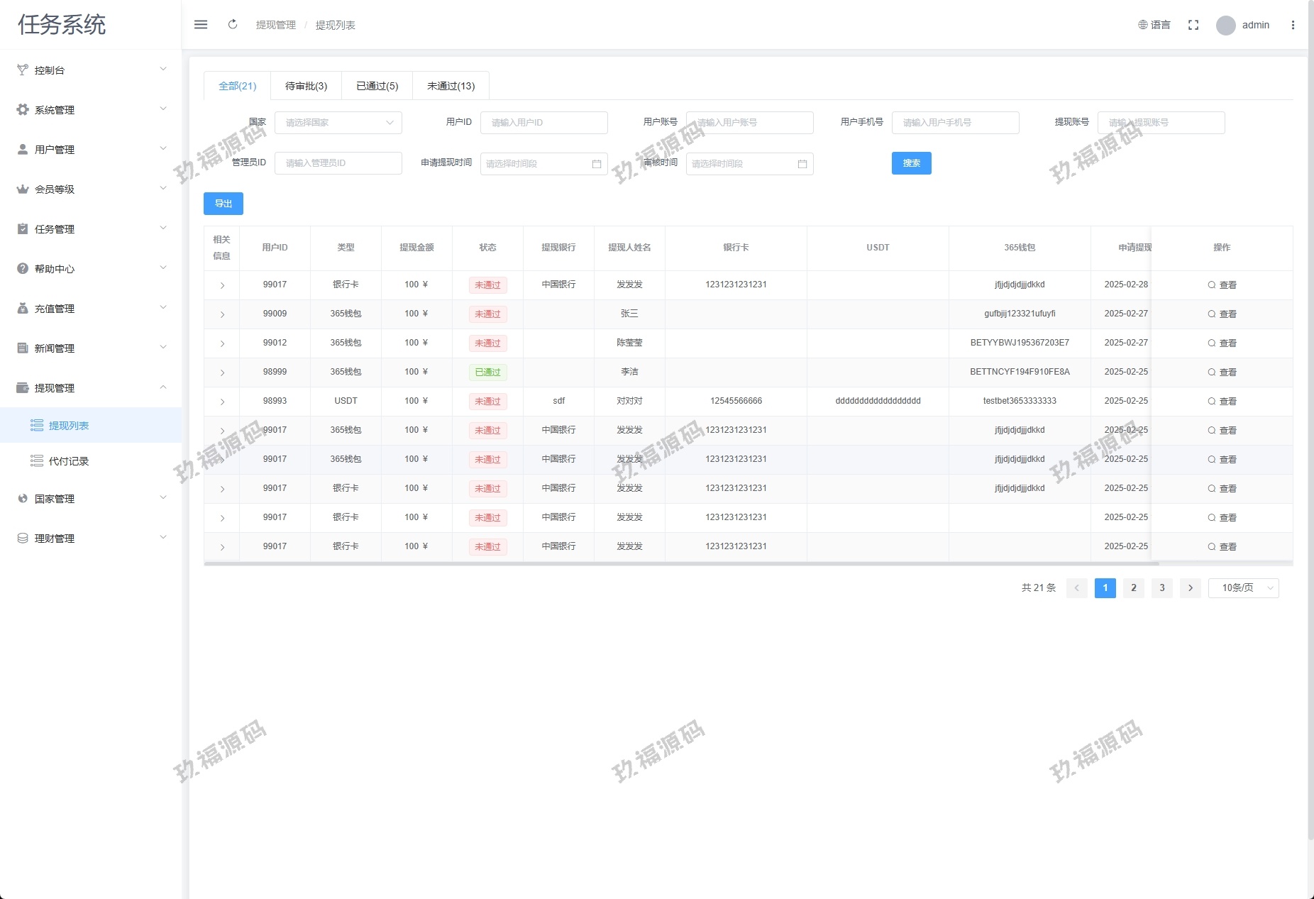The width and height of the screenshot is (1314, 899).
Task: Open the 语言 language globe icon
Action: pyautogui.click(x=1143, y=25)
